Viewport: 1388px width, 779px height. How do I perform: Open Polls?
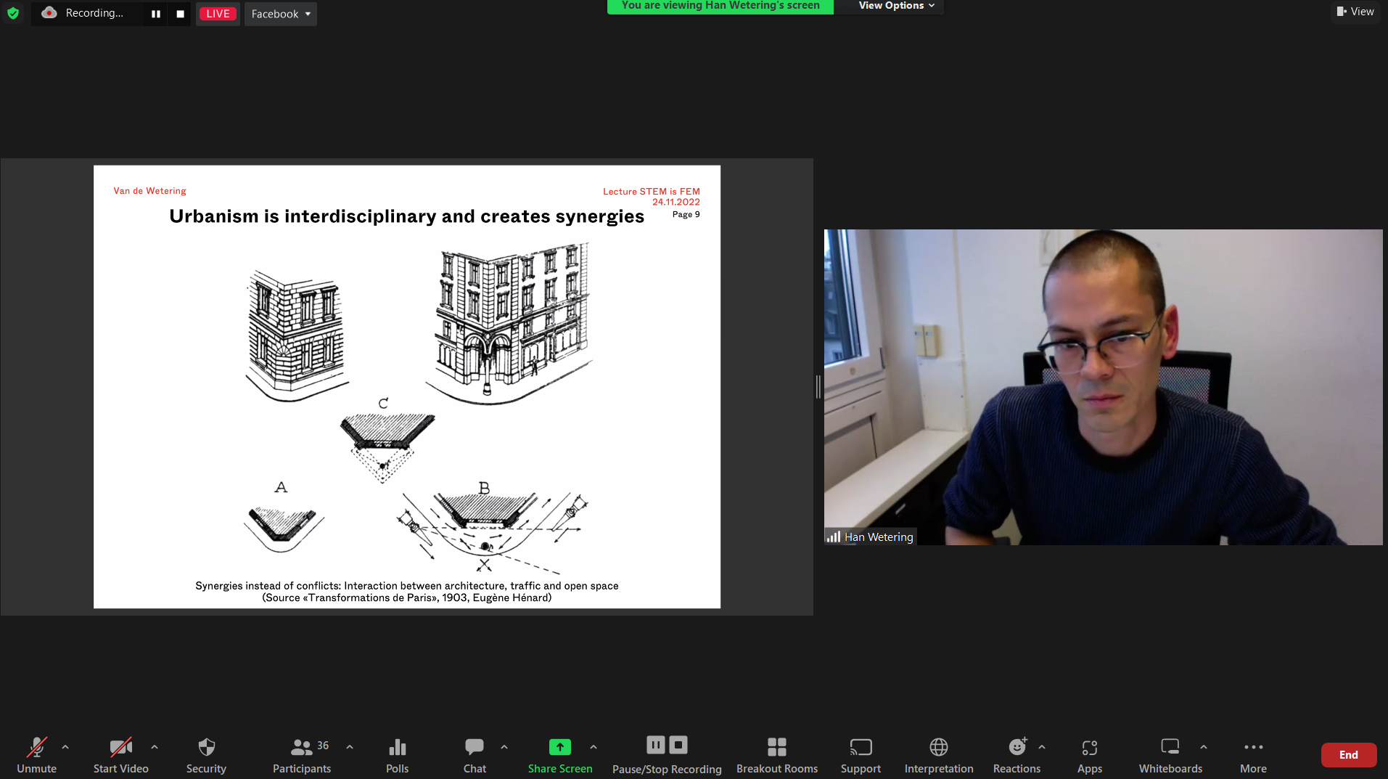click(x=397, y=755)
